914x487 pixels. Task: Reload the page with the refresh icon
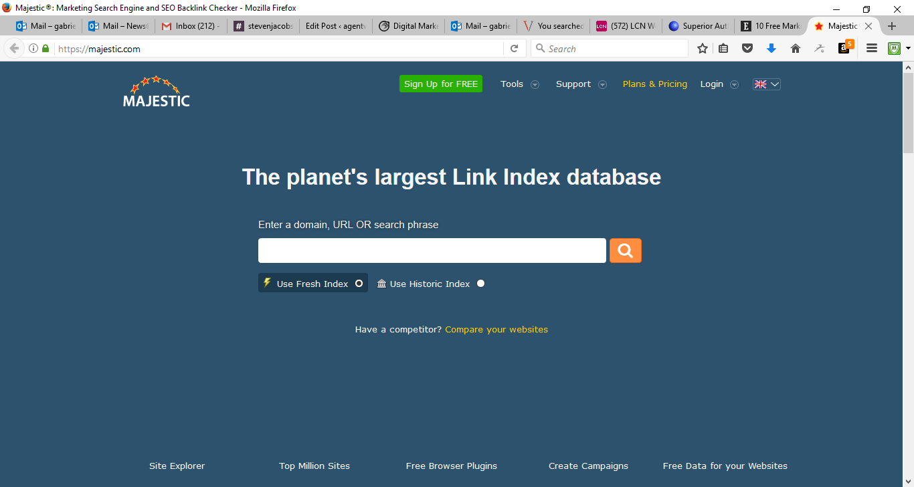(514, 48)
